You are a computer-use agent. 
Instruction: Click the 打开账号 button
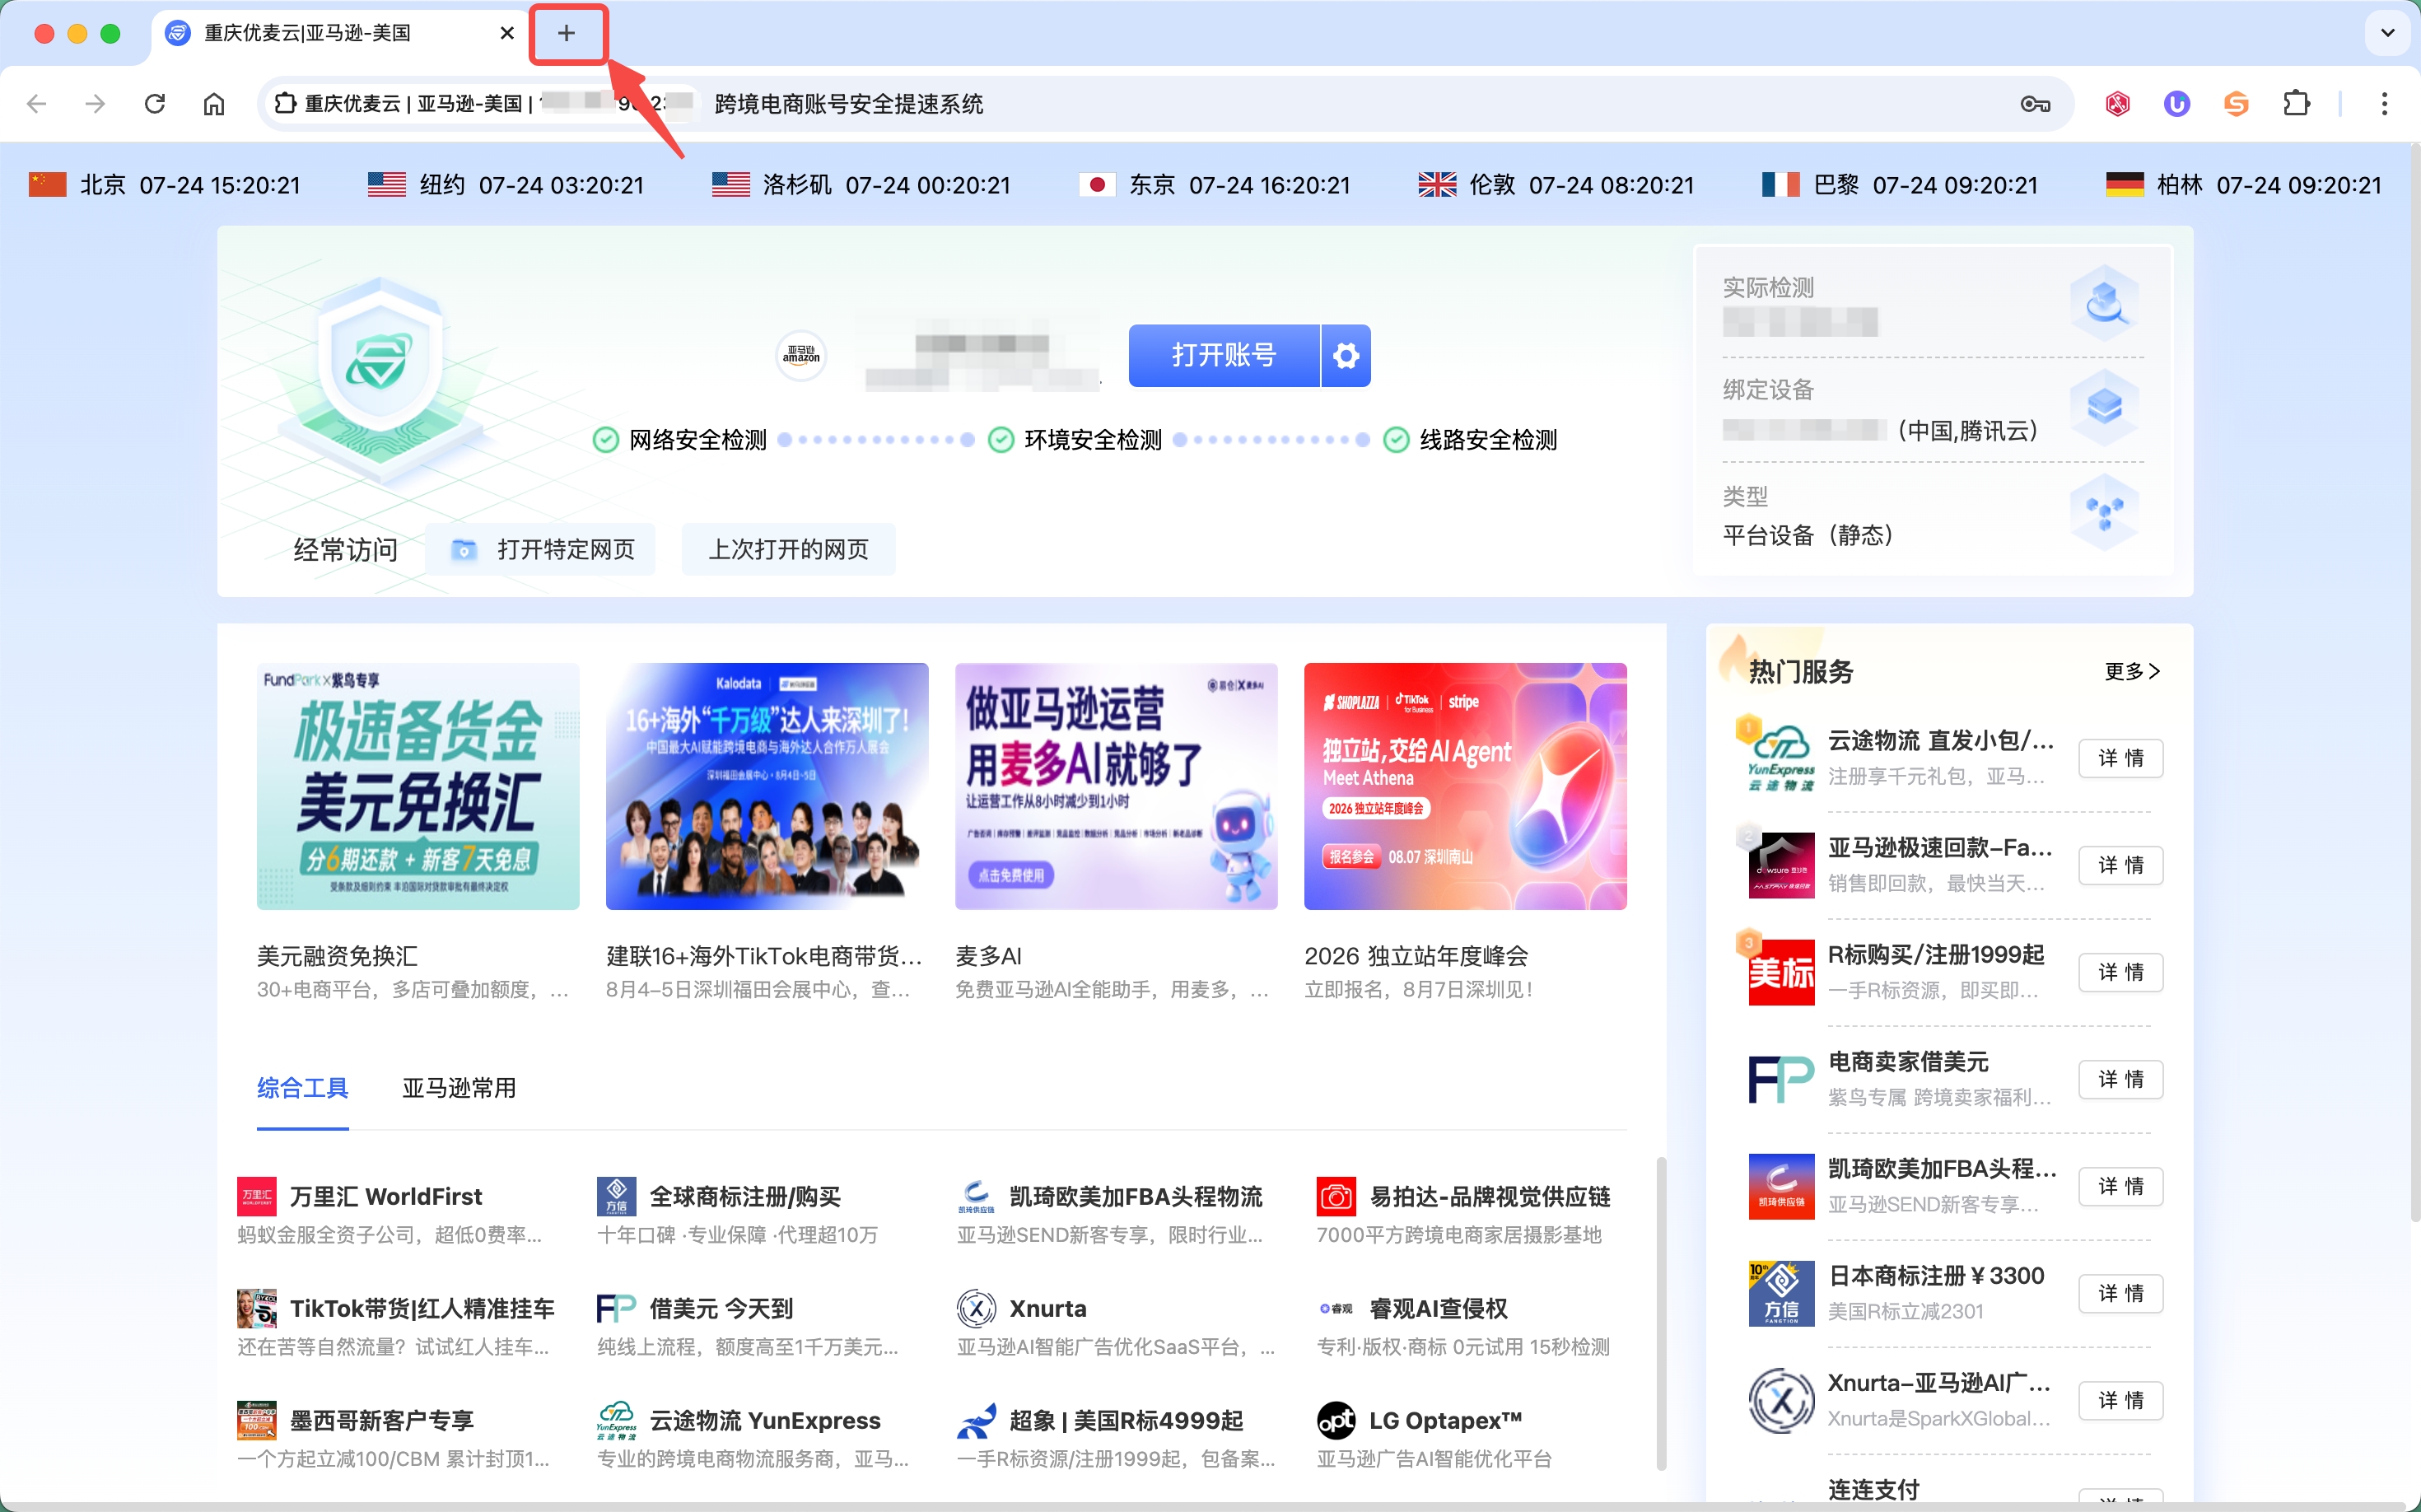click(1224, 355)
